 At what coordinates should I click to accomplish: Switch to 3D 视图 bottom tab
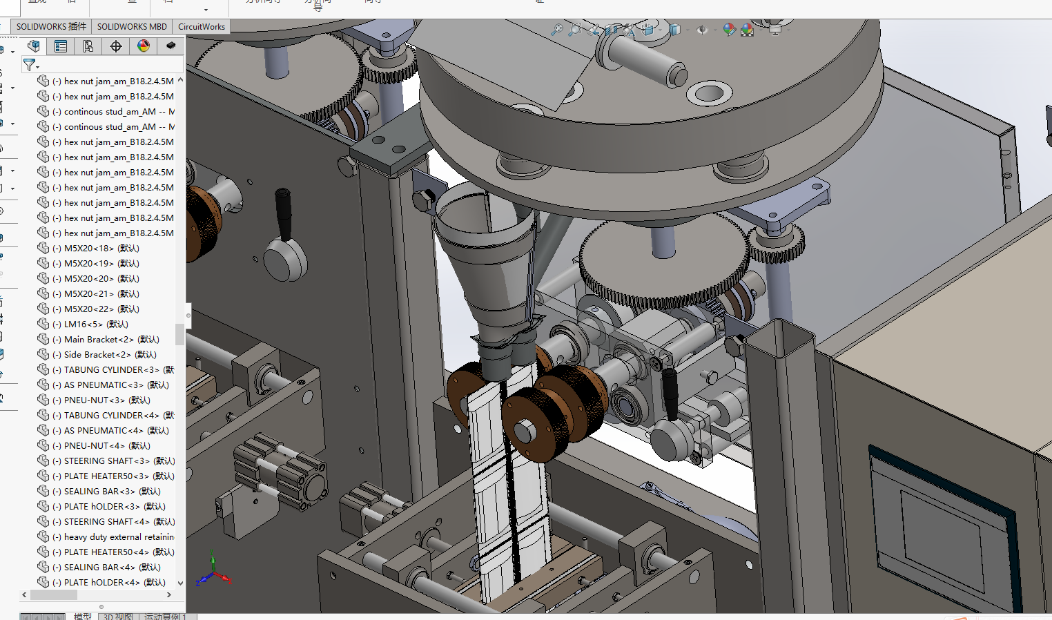point(118,616)
